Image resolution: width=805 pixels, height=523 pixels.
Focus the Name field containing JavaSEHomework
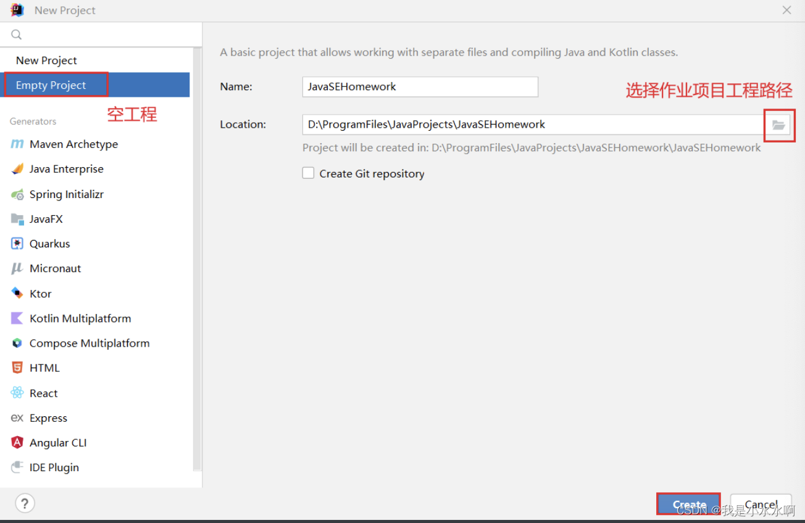coord(420,86)
